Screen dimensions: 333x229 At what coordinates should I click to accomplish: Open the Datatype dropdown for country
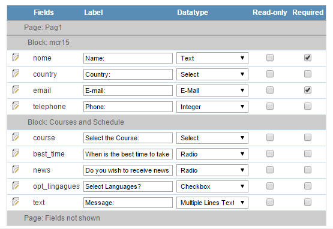212,74
